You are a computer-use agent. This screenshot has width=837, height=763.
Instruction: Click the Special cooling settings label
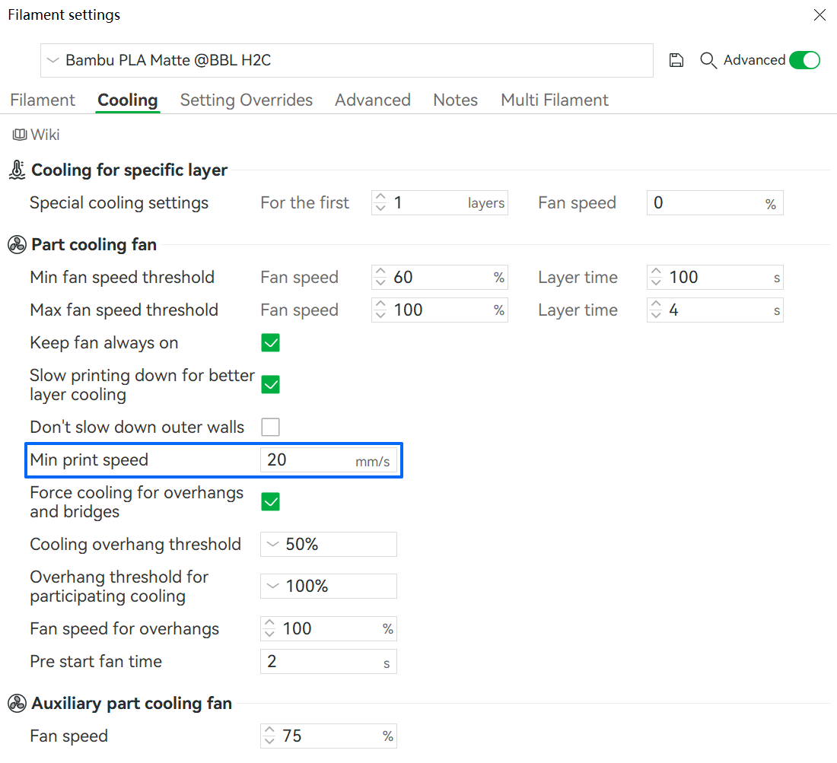[119, 203]
